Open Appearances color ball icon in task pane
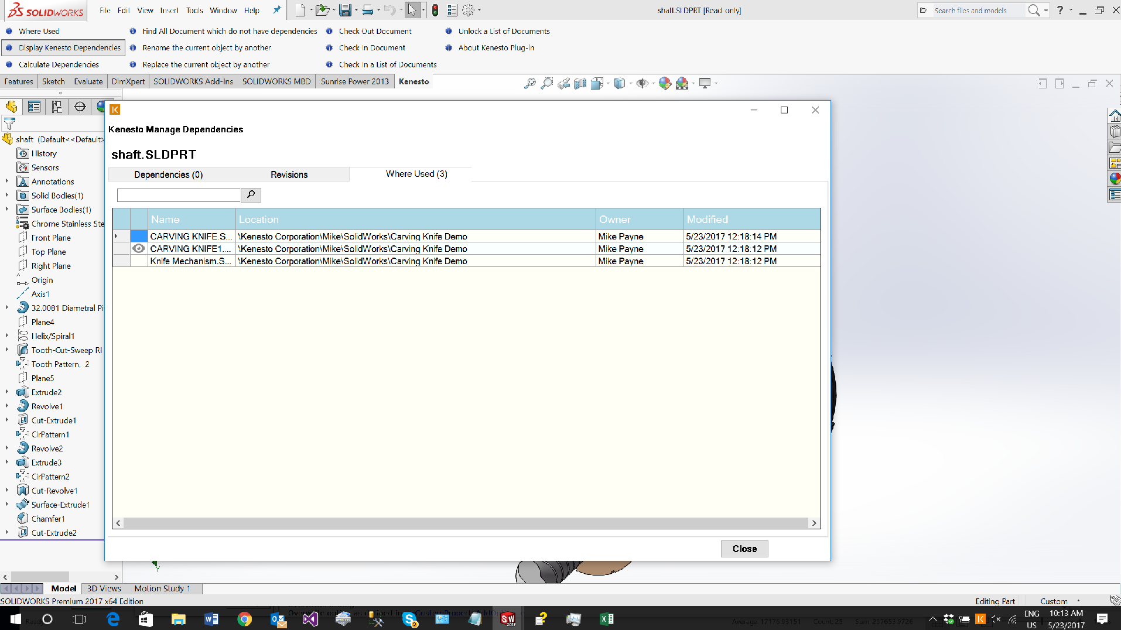 coord(1115,179)
